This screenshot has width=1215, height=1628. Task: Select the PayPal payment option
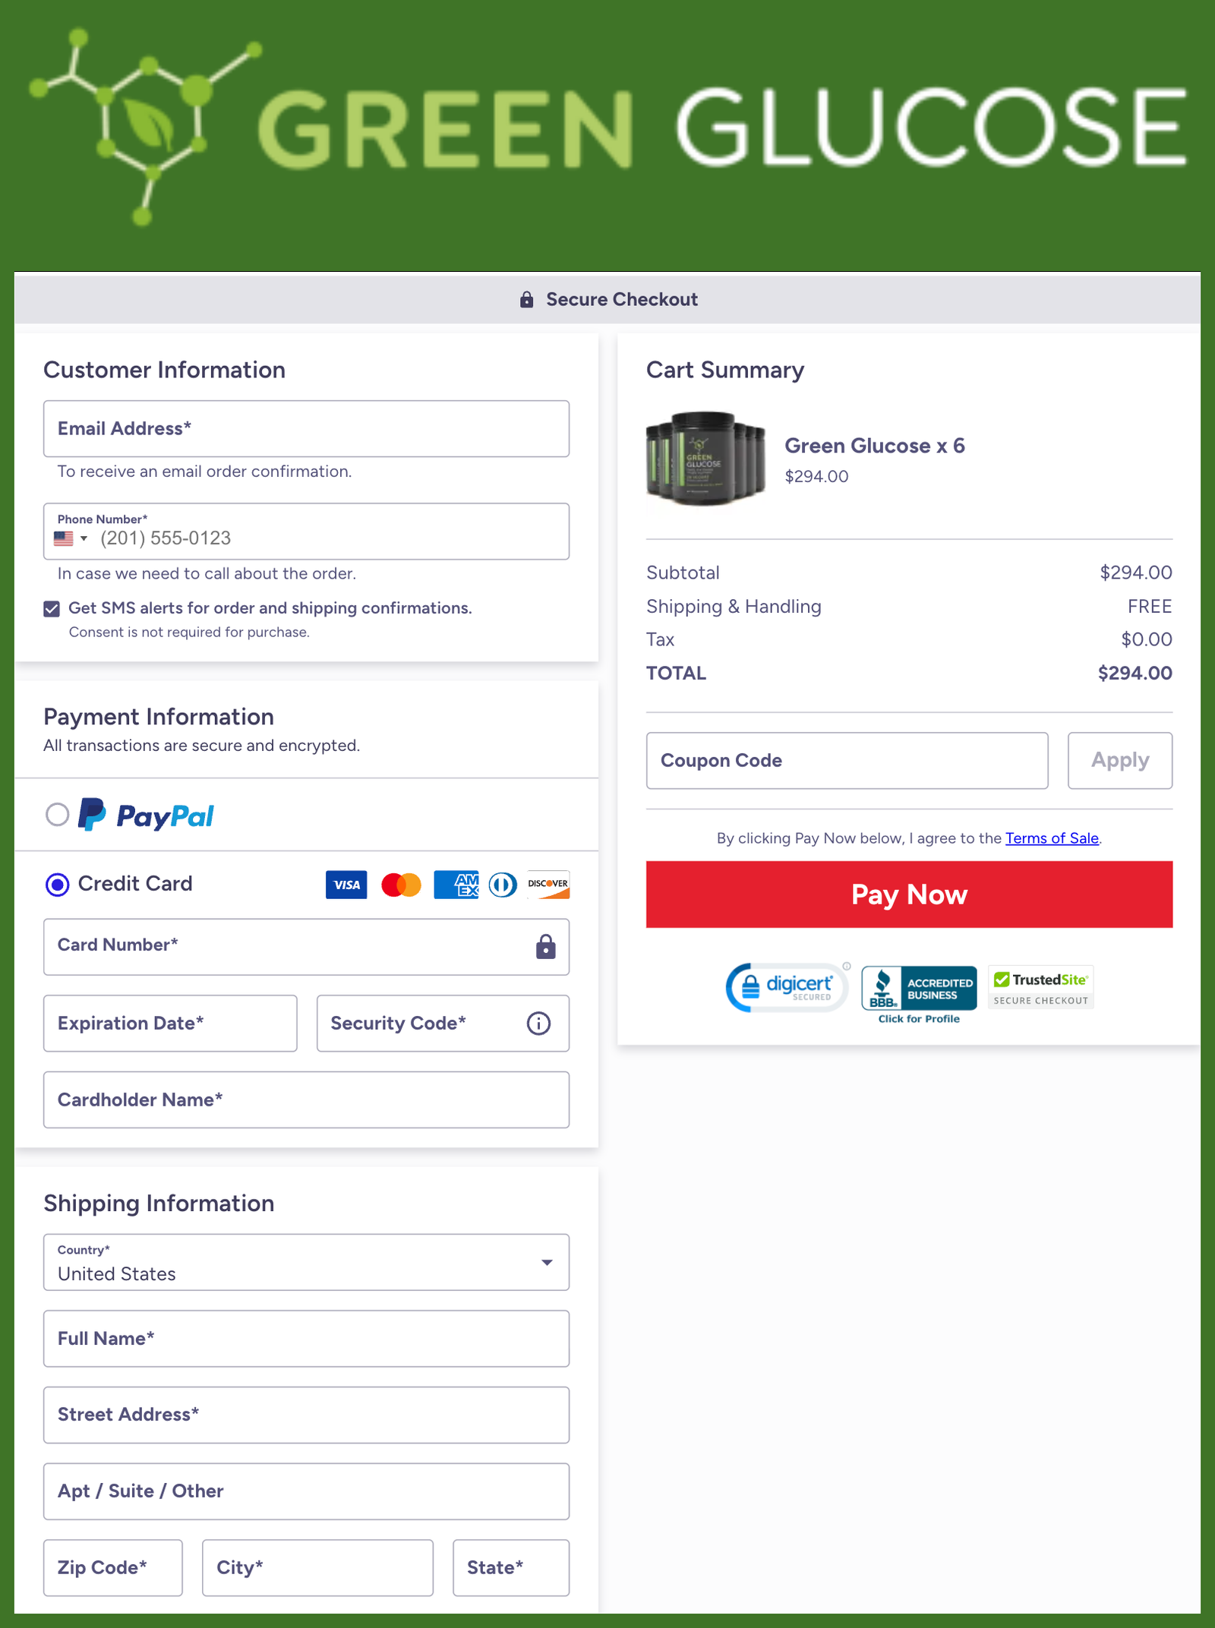tap(58, 815)
